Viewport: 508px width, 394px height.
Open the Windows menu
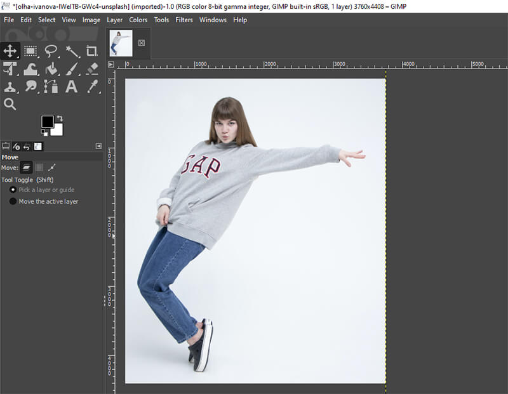[x=213, y=20]
